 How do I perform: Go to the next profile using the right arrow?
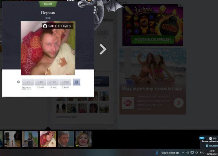pyautogui.click(x=103, y=49)
